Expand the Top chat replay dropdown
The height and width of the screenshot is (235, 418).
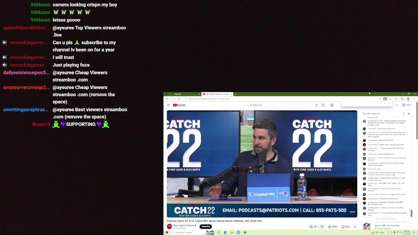[371, 114]
